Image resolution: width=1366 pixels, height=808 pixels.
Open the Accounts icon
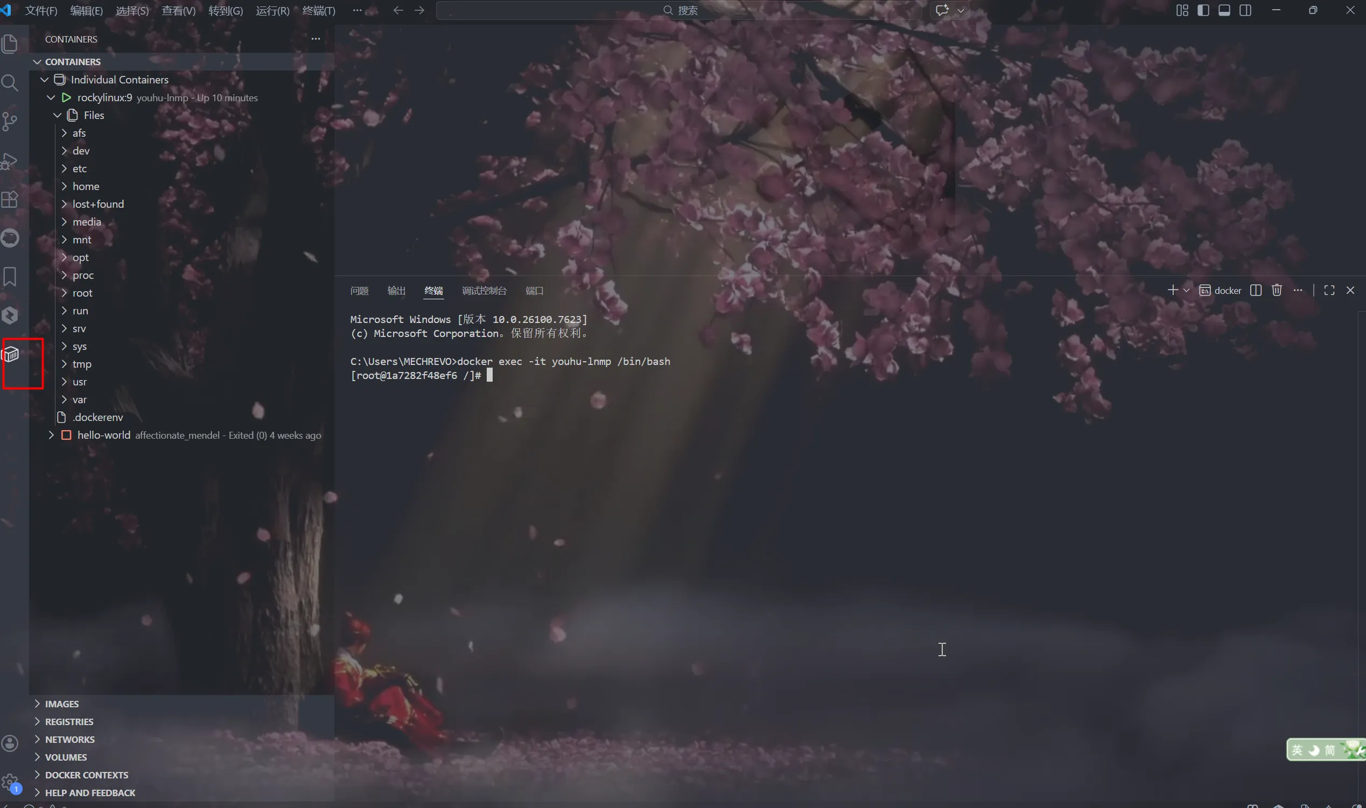(10, 743)
